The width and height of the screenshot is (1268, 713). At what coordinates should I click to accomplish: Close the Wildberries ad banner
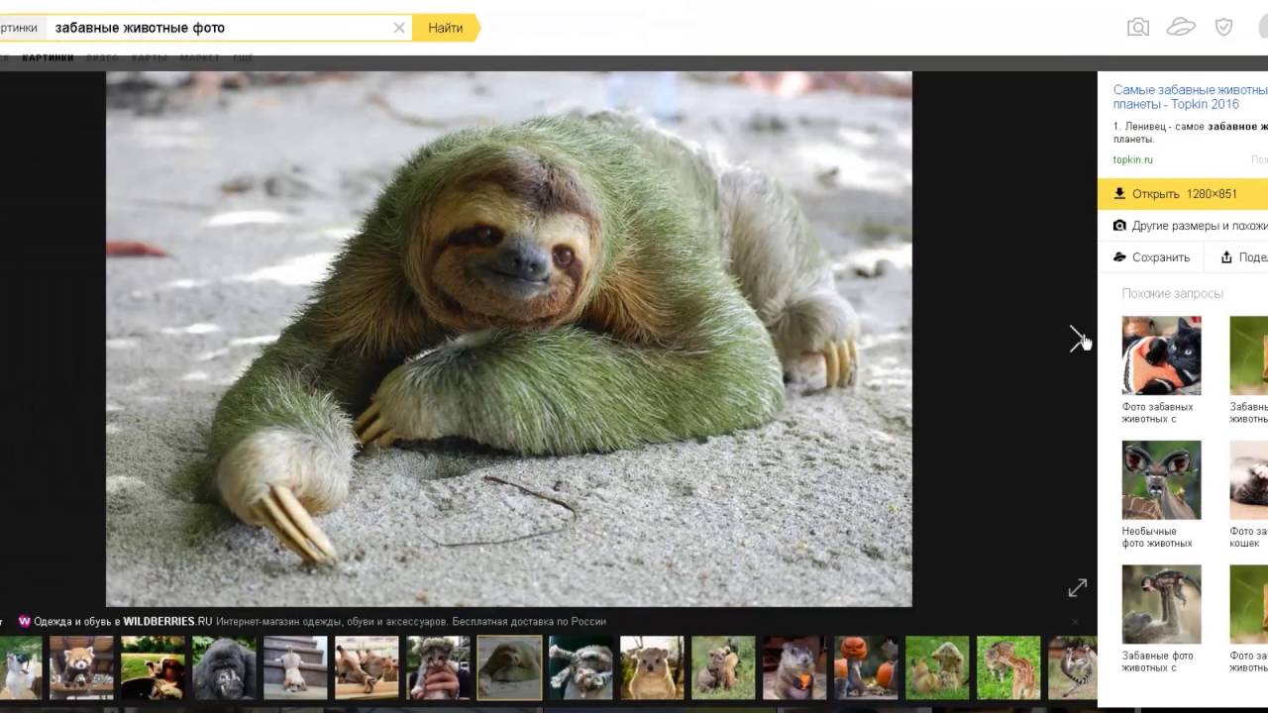(x=1075, y=622)
